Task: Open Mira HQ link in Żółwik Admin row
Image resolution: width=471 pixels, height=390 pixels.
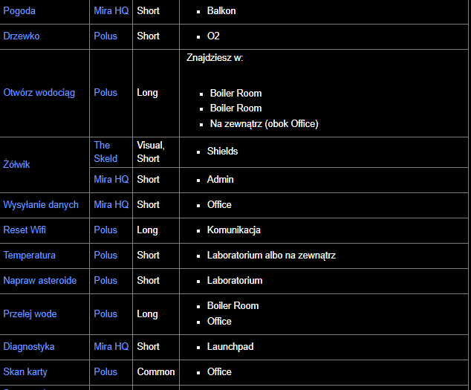Action: [x=111, y=179]
